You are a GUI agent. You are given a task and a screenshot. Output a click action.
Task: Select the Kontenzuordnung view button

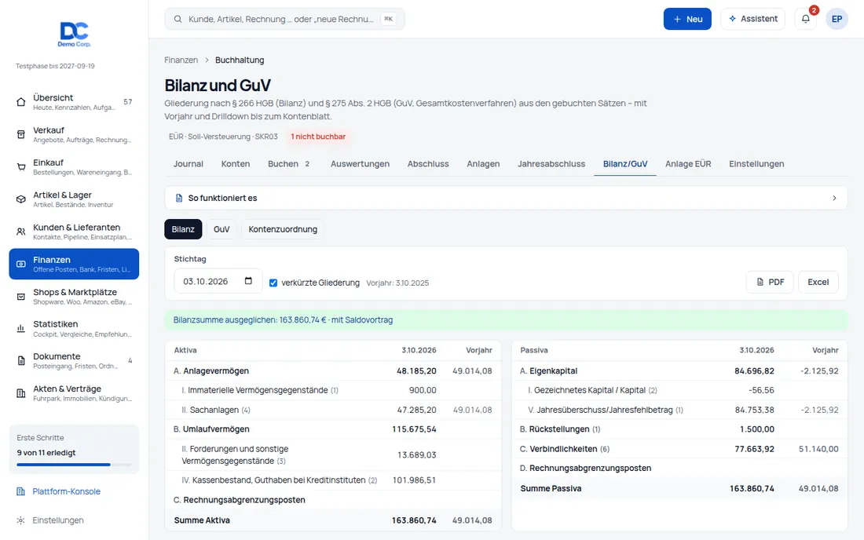pos(283,229)
